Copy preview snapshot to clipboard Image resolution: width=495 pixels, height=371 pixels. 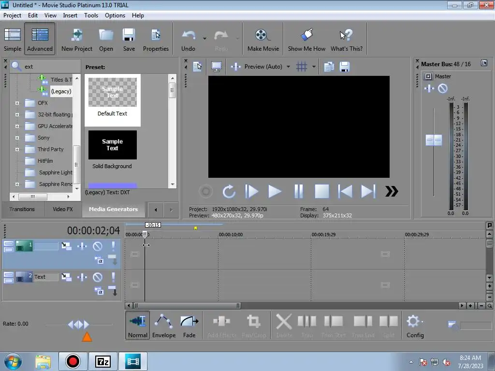pos(329,67)
